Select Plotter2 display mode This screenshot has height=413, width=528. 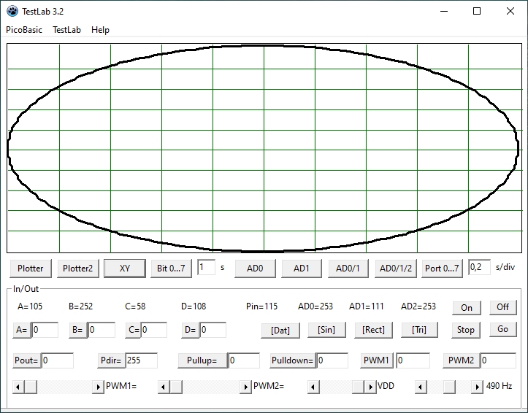(x=77, y=269)
